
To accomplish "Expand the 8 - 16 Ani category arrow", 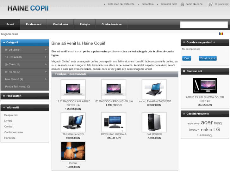I will [46, 72].
